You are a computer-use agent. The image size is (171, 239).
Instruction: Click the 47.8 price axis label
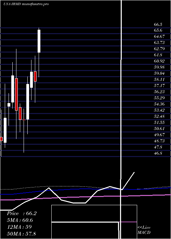click(158, 147)
